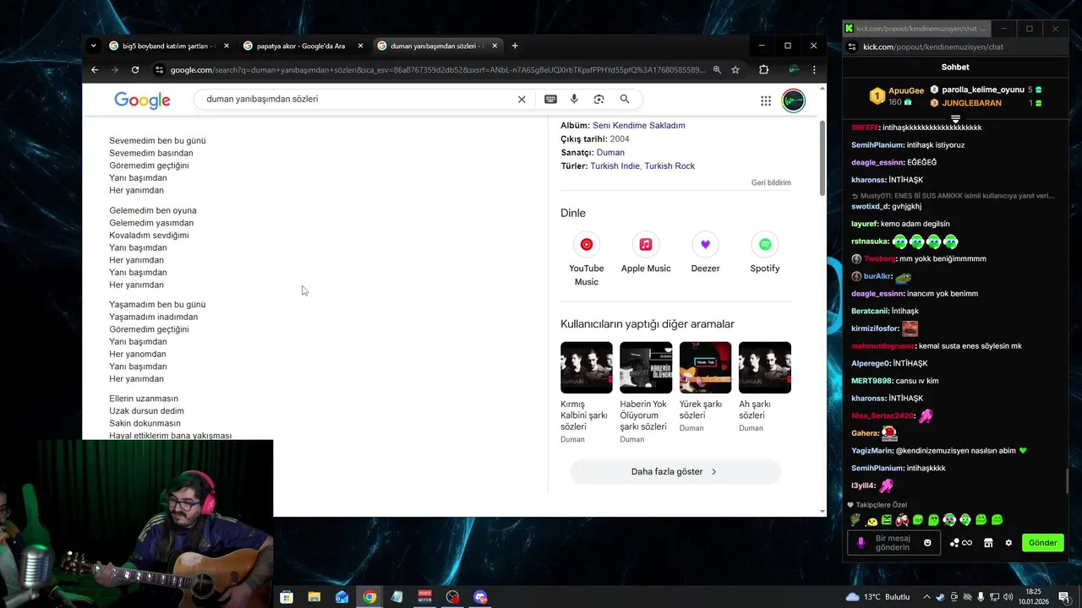Screen dimensions: 1082x608
Task: Open Google Lens image search
Action: (598, 99)
